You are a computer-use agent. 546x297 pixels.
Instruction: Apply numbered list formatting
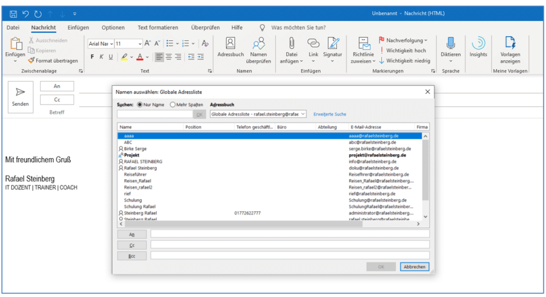[186, 44]
